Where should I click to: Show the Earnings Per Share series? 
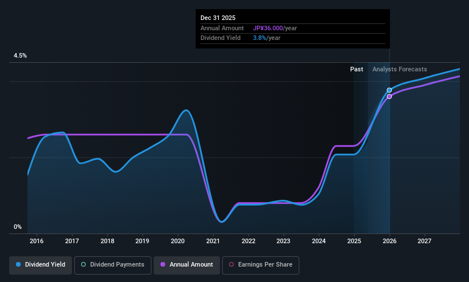[x=260, y=265]
